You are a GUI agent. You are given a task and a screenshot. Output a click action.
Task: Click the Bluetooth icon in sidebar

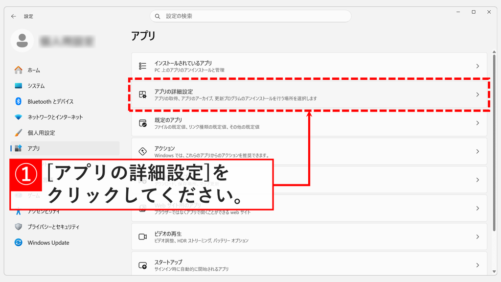click(19, 101)
